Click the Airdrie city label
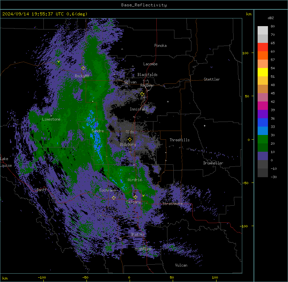This screenshot has width=288, height=282. pyautogui.click(x=135, y=180)
